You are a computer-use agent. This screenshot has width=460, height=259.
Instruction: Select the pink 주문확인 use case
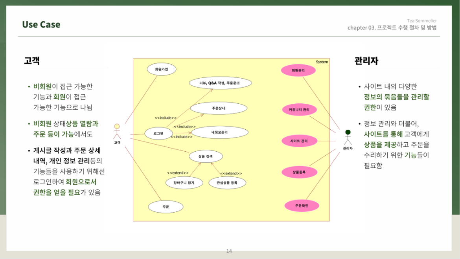click(302, 206)
